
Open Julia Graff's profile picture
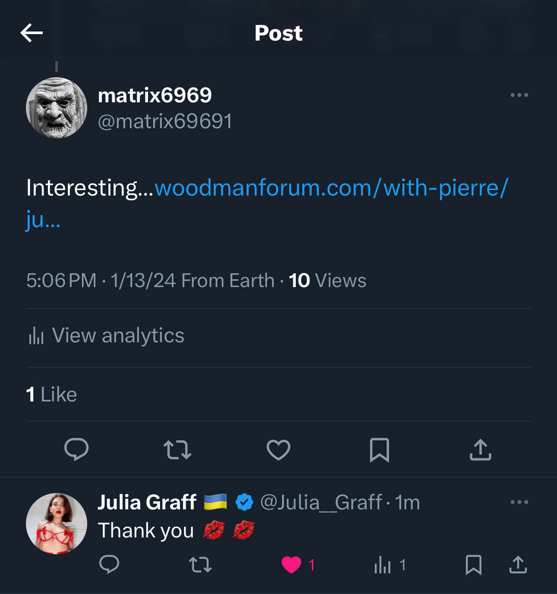click(57, 524)
